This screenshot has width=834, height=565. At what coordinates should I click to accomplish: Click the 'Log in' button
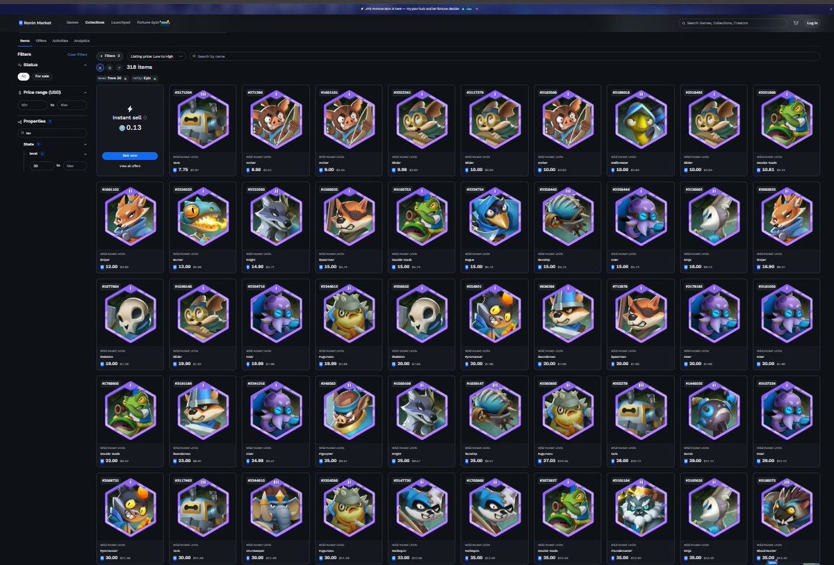(812, 23)
